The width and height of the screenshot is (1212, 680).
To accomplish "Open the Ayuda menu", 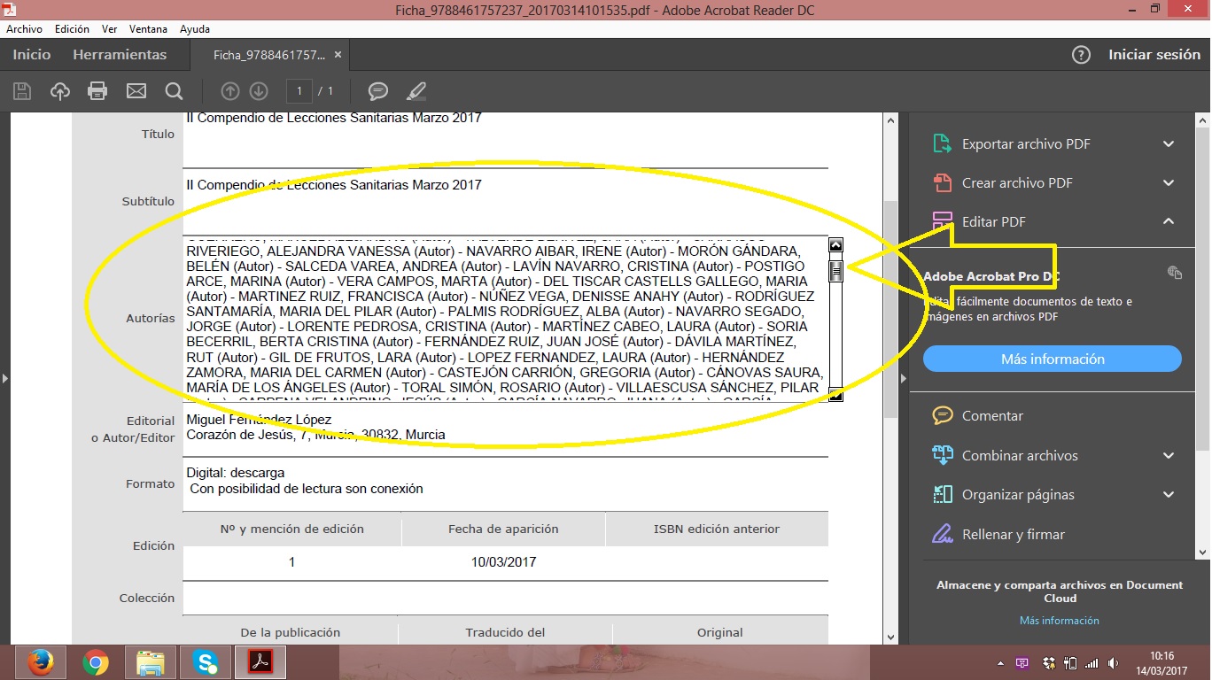I will pyautogui.click(x=195, y=29).
